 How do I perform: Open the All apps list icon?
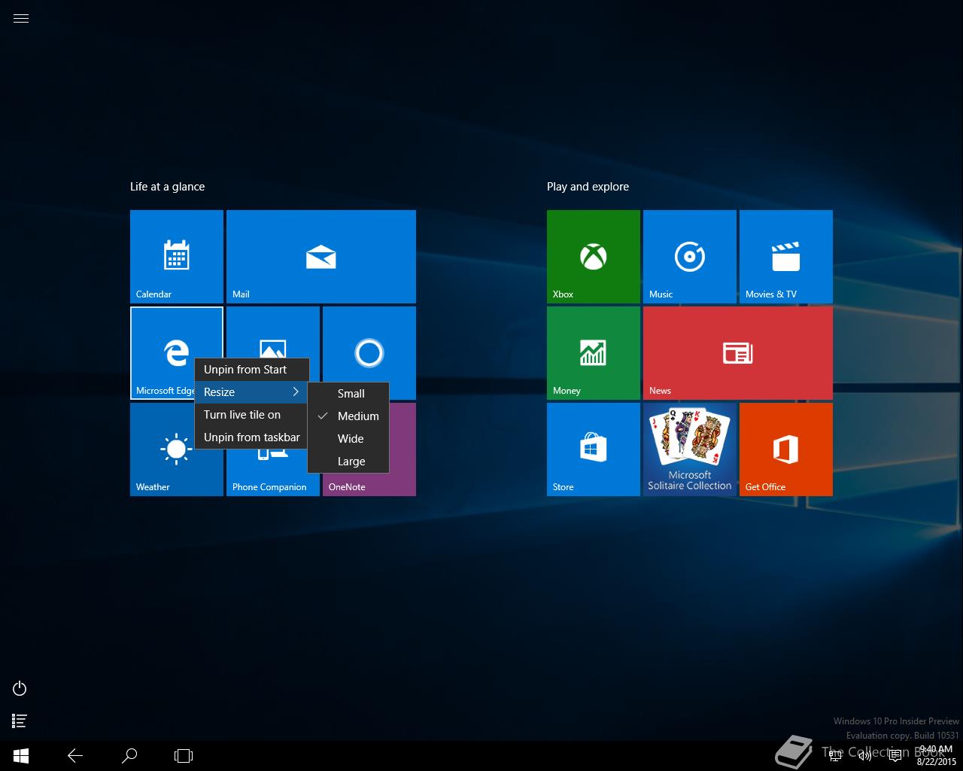tap(20, 721)
